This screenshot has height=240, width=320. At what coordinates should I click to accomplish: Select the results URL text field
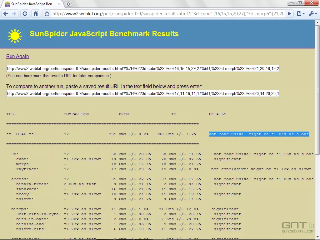[x=142, y=68]
